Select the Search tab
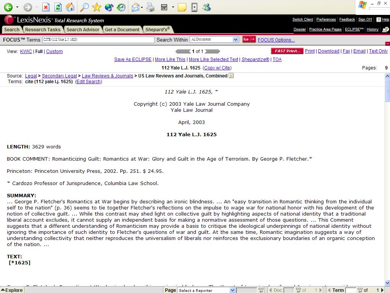The width and height of the screenshot is (390, 293). click(12, 29)
